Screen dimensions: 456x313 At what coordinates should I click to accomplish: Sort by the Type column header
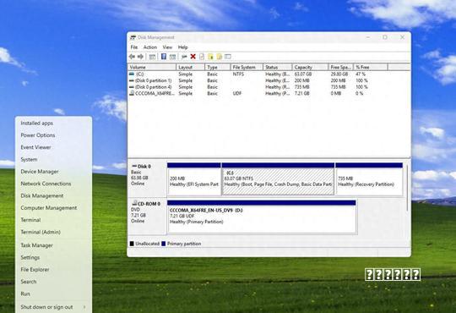coord(218,68)
